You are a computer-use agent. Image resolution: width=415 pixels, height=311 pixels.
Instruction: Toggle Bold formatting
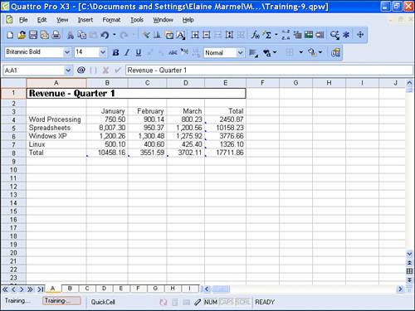tap(115, 52)
